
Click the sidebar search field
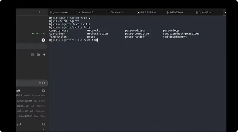click(32, 46)
